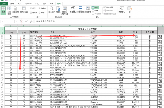Screen dimensions: 164x108
Task: Select column C header
Action: 70,26
